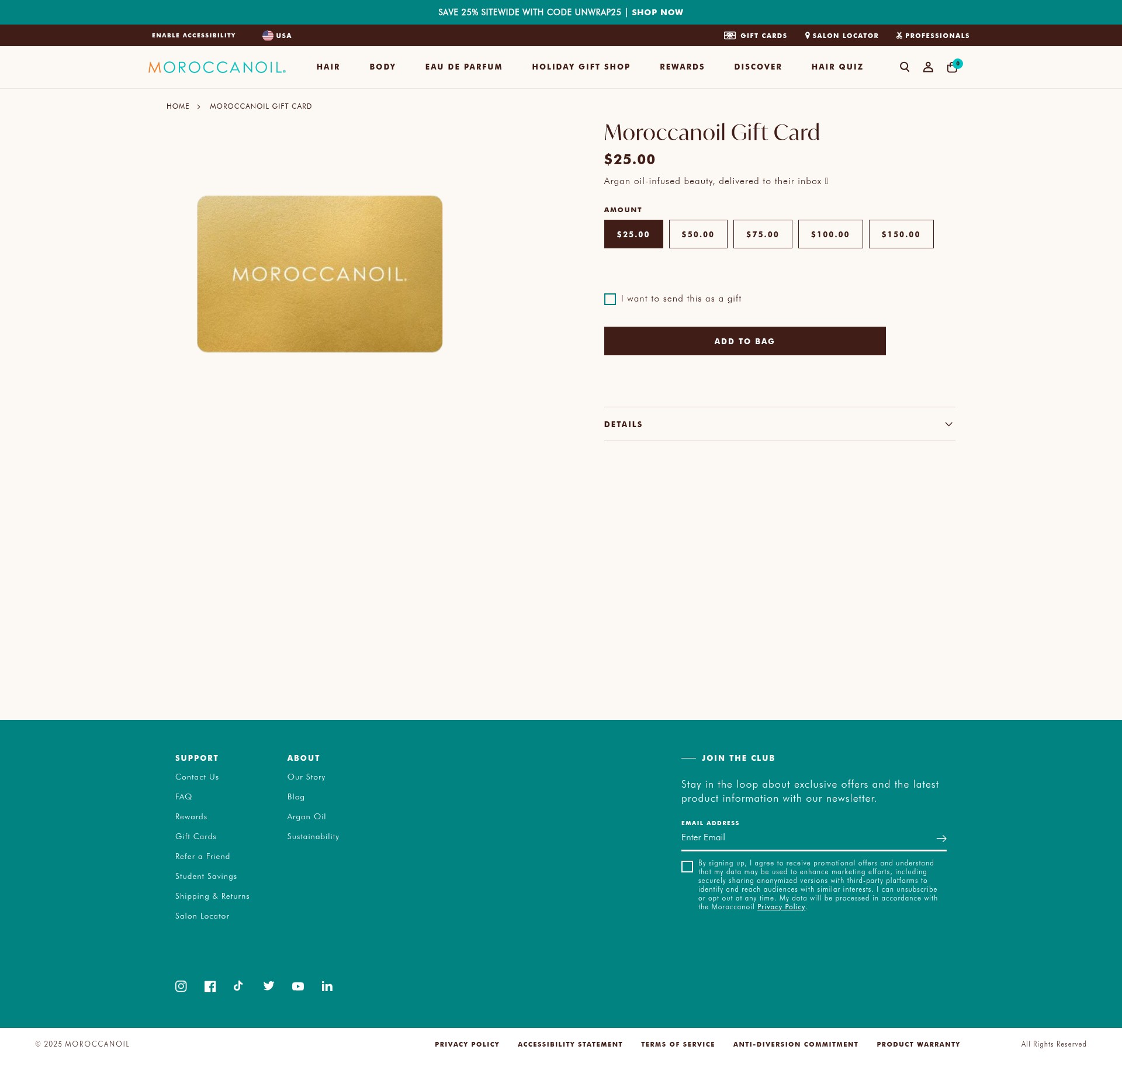Select the $100.00 amount option
The width and height of the screenshot is (1122, 1091).
pyautogui.click(x=830, y=234)
